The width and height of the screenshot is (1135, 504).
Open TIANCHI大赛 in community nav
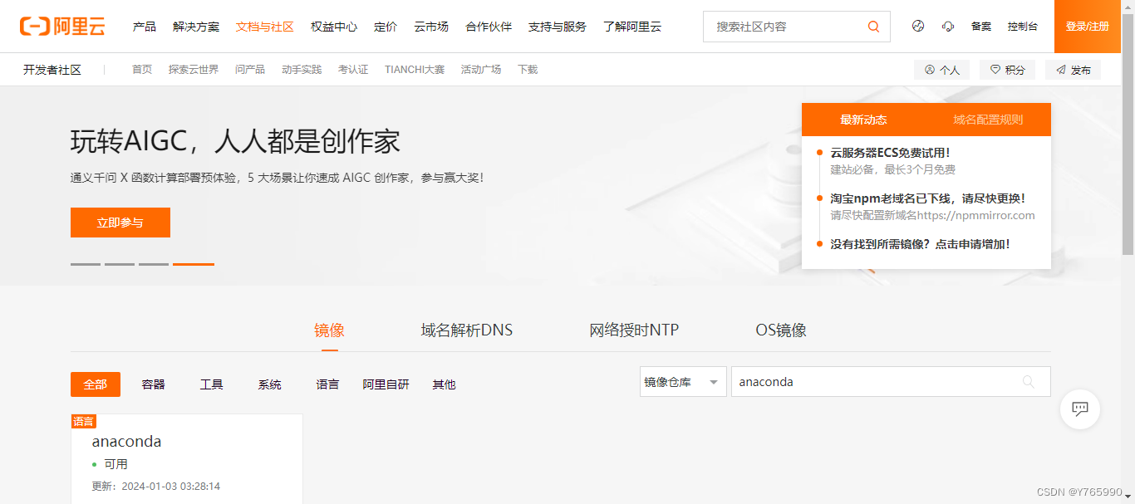click(415, 70)
